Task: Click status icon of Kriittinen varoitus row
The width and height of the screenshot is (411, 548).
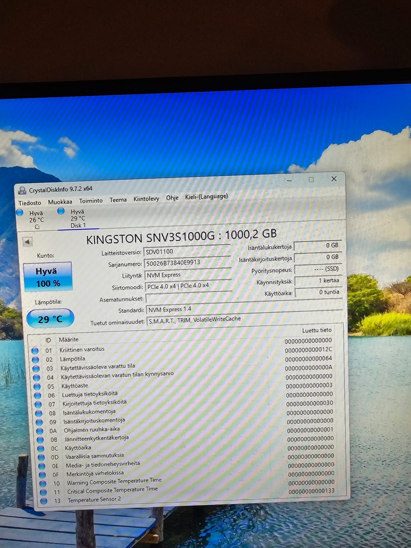Action: (x=35, y=351)
